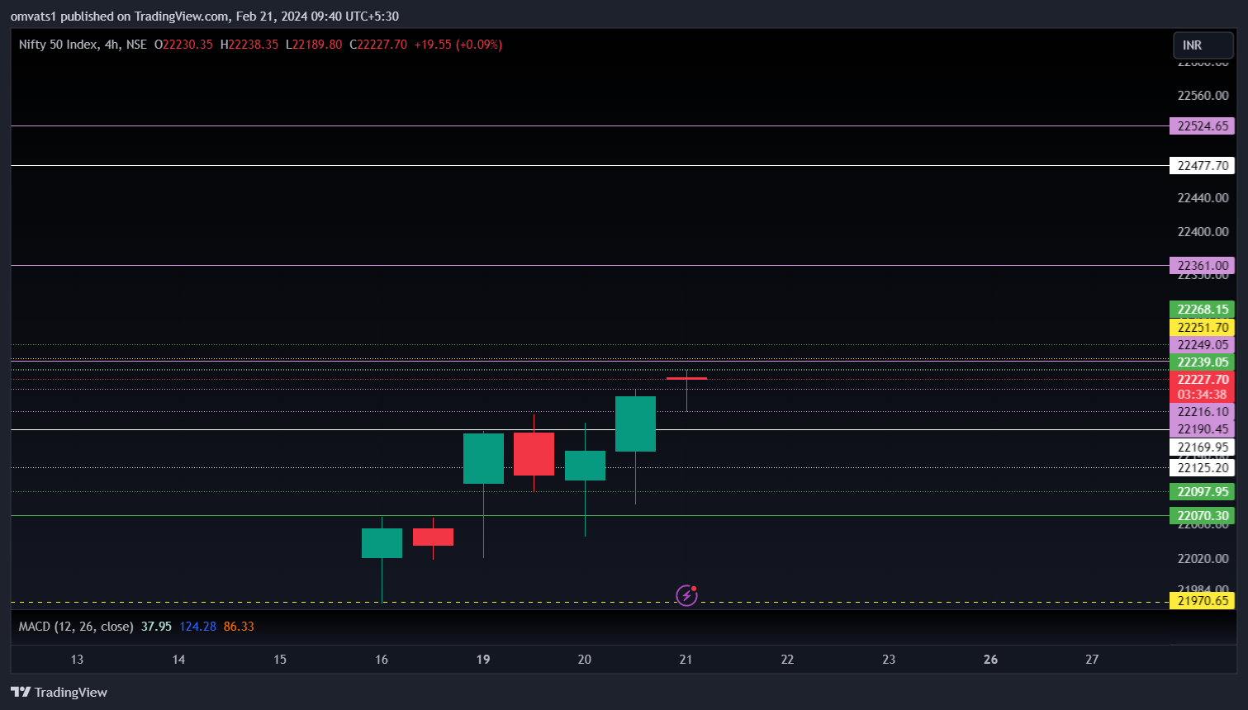Click the 22524.65 purple price label
Screen dimensions: 1248x710
tap(1202, 126)
